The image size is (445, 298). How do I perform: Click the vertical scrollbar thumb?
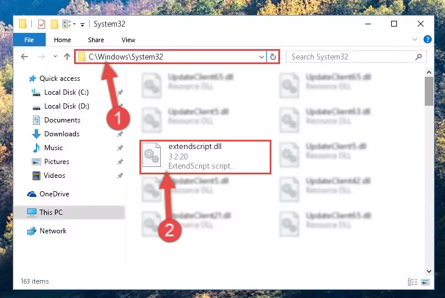click(x=429, y=91)
